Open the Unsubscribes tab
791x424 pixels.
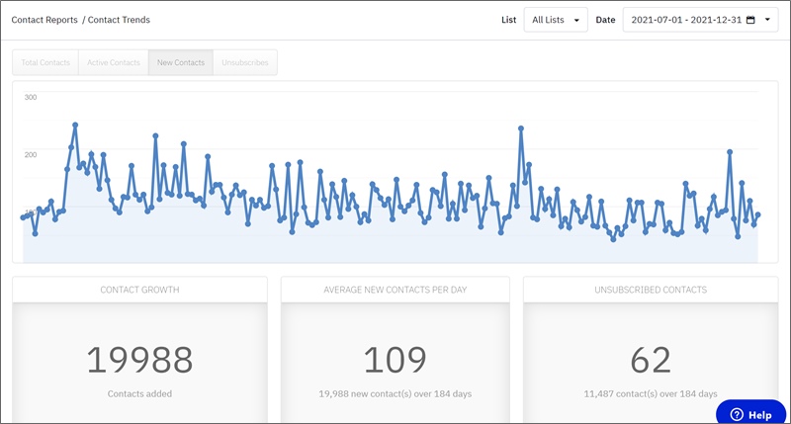coord(245,62)
